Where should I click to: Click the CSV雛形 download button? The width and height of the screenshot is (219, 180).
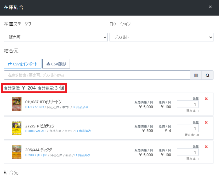coord(56,64)
